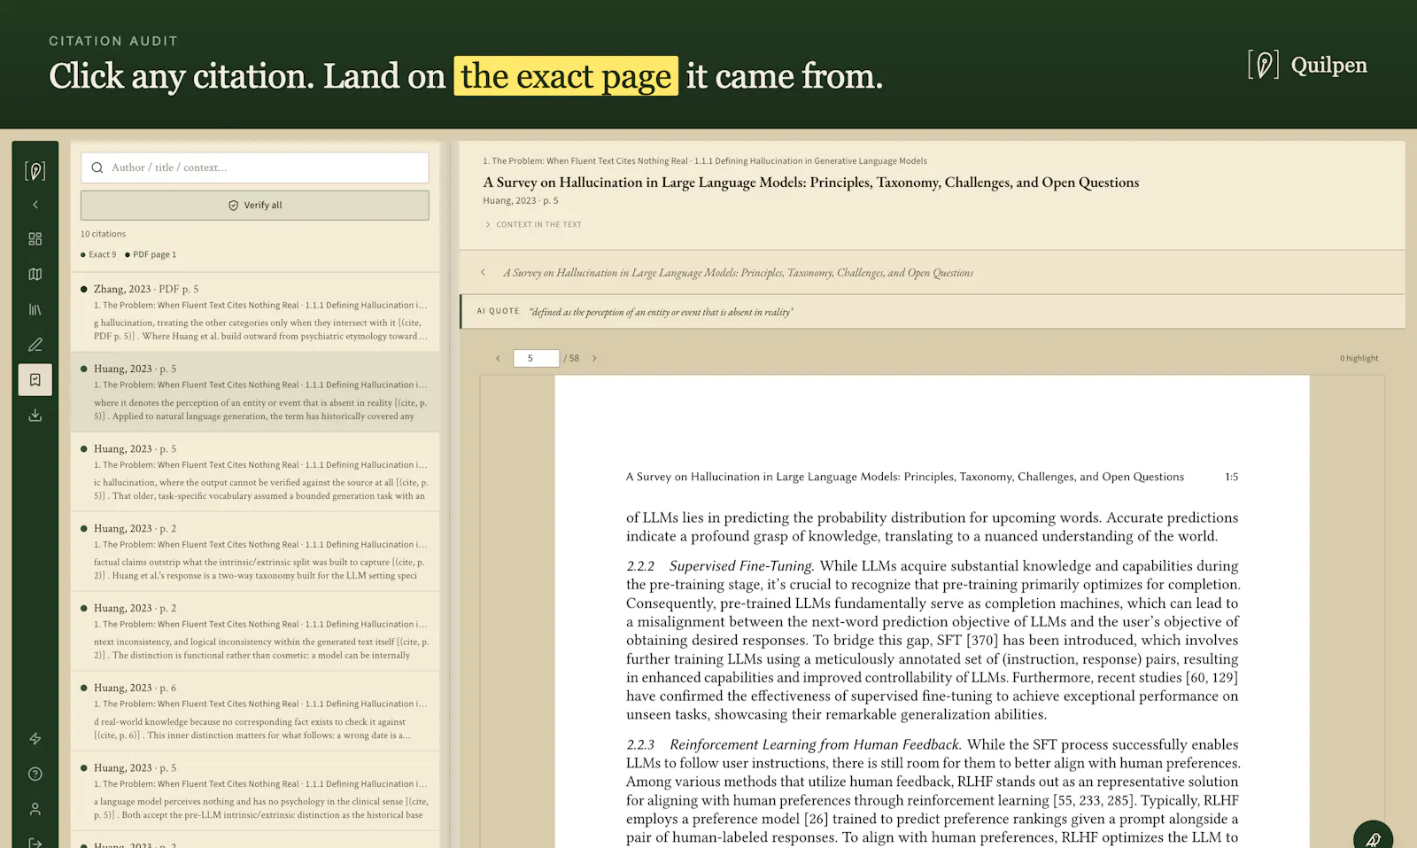Screen dimensions: 1417x848
Task: Open the help question mark icon
Action: pos(35,774)
